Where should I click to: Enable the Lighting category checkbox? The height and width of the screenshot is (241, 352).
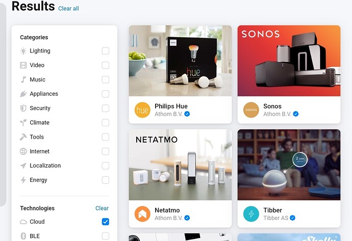[106, 51]
